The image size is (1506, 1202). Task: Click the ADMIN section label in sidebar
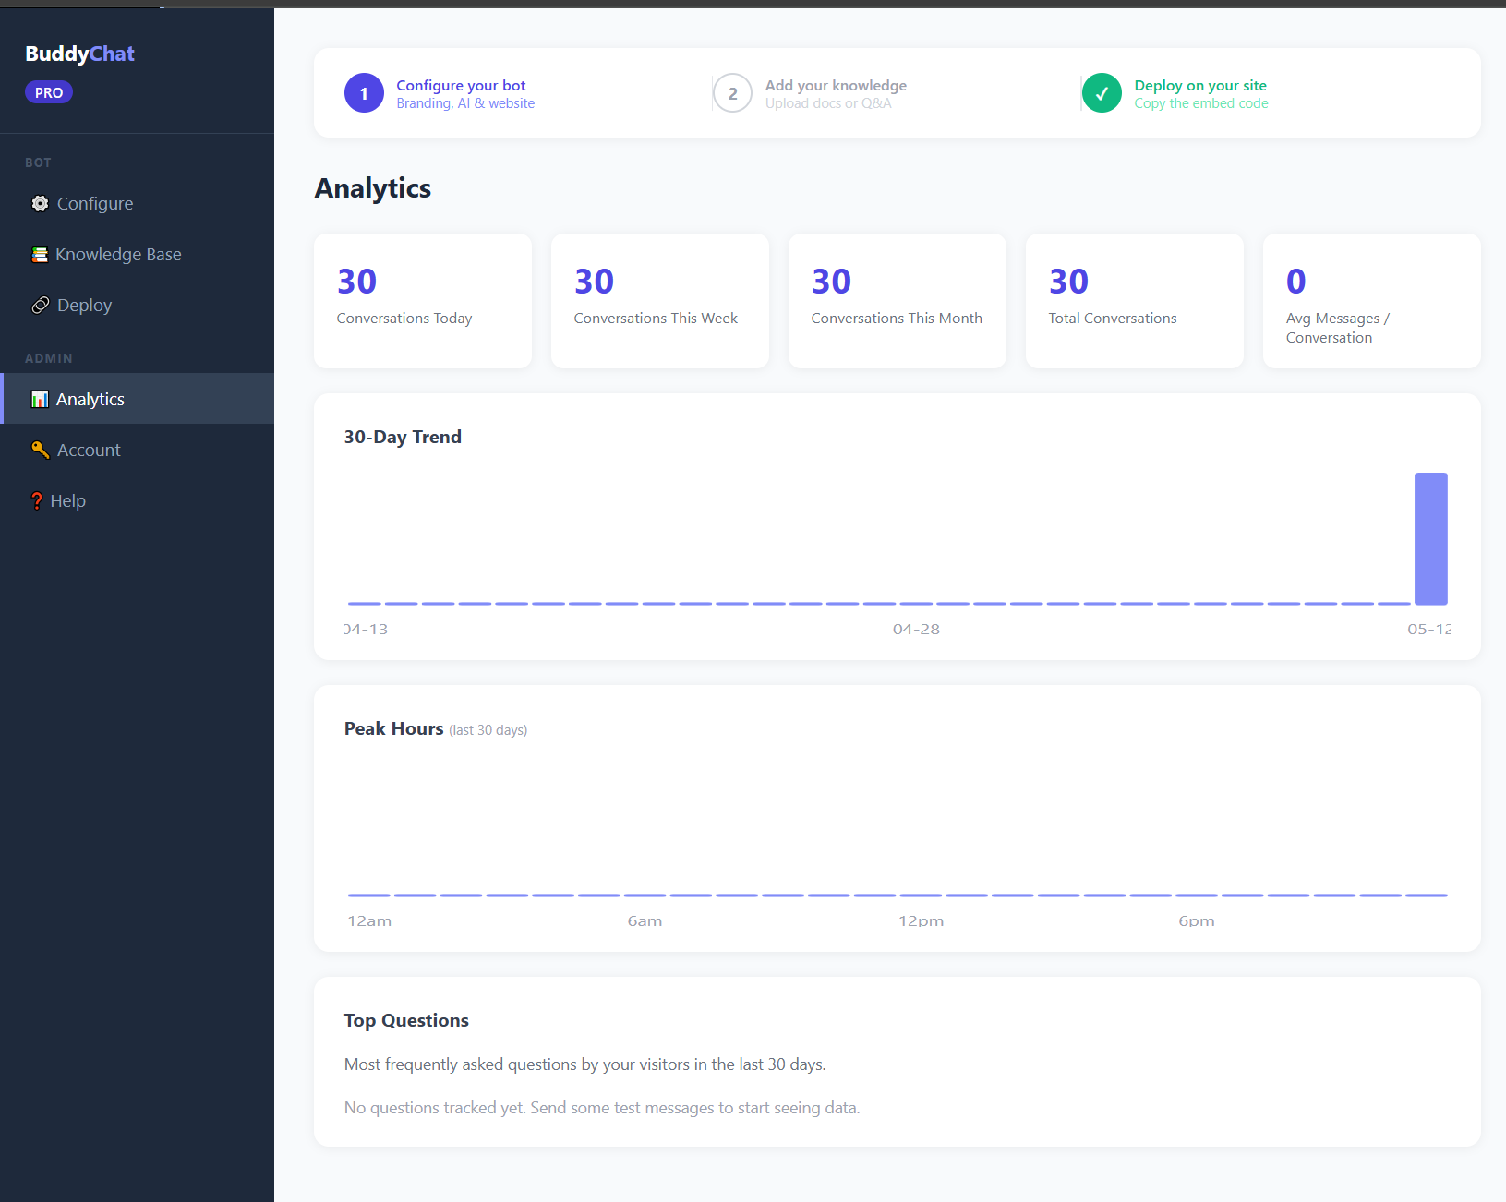pos(49,358)
